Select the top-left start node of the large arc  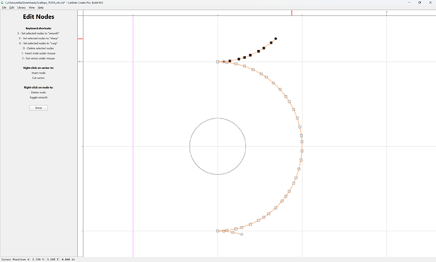point(218,62)
